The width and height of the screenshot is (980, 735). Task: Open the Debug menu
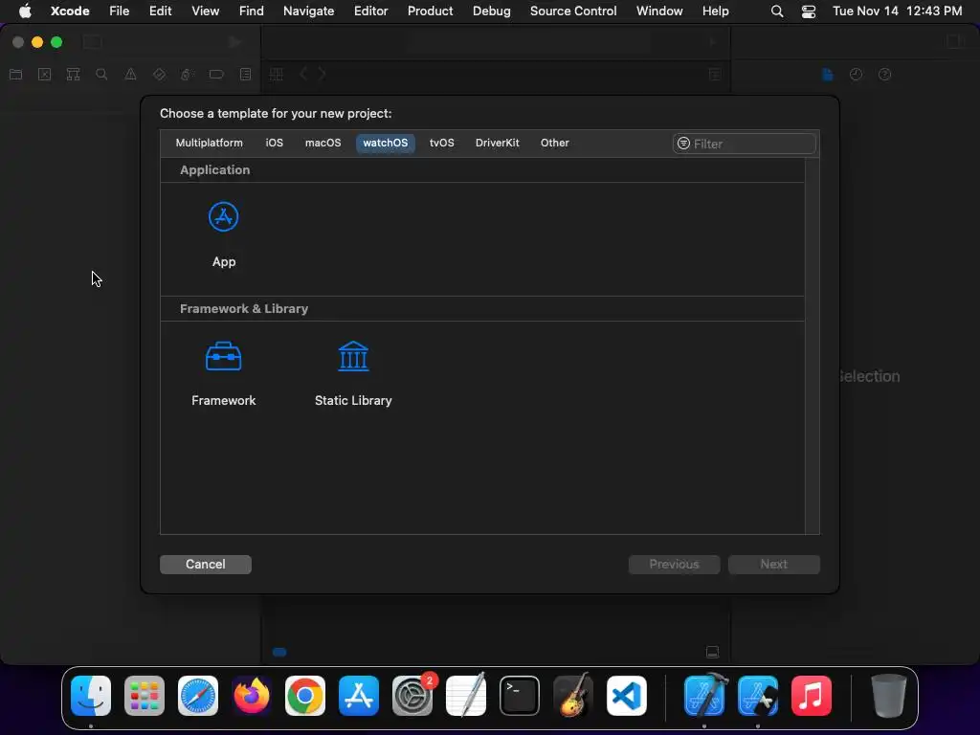pyautogui.click(x=491, y=11)
